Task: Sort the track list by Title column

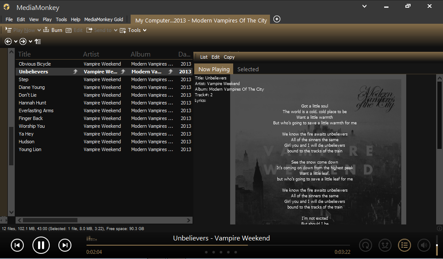Action: [x=25, y=54]
